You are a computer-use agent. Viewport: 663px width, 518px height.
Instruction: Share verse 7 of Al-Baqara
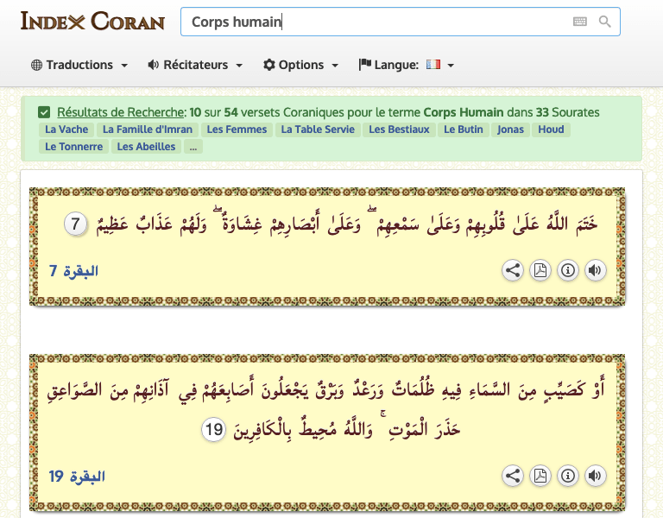[x=513, y=270]
